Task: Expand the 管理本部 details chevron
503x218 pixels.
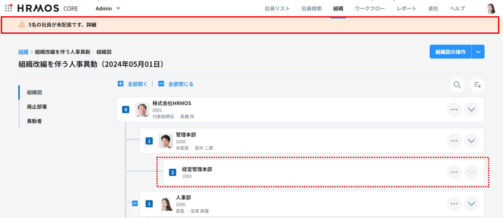Action: coord(471,141)
